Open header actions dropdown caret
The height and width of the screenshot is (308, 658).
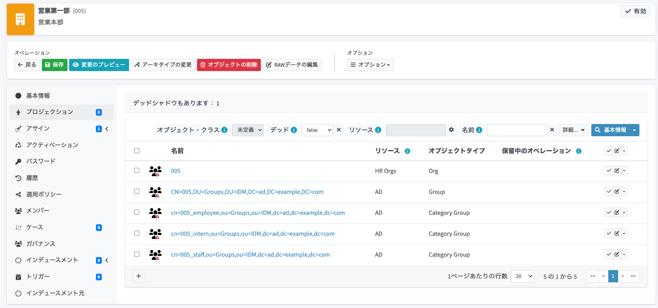[x=624, y=151]
